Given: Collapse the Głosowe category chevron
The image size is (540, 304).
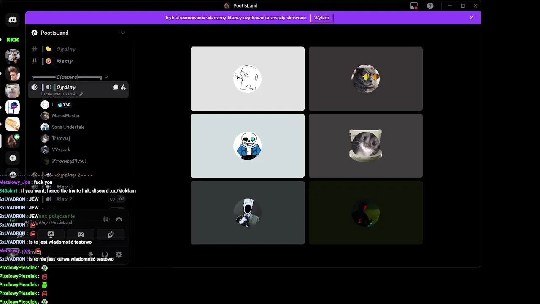Looking at the screenshot, I should click(106, 77).
